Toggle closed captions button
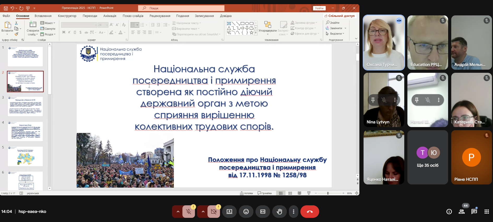Image resolution: width=493 pixels, height=222 pixels. 263,212
